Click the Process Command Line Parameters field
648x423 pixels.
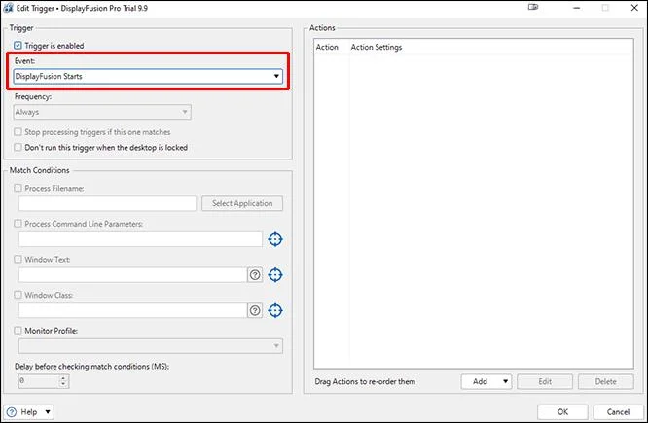pos(140,239)
